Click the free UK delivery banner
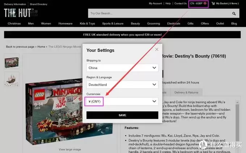Screen dimensions: 246x153 (122, 35)
